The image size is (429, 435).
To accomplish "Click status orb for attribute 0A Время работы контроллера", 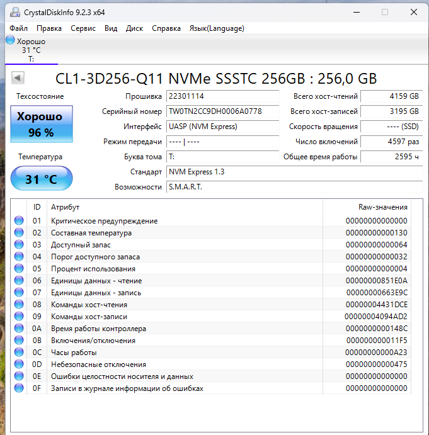I will (x=19, y=328).
